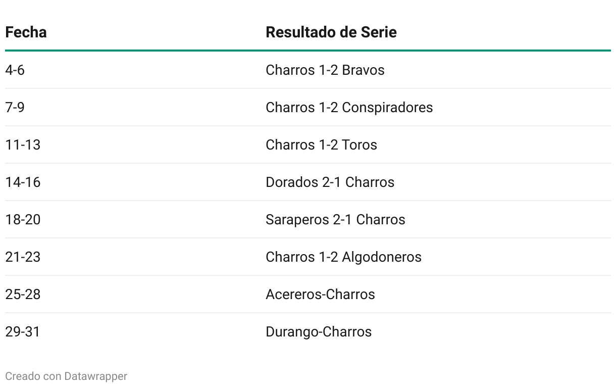This screenshot has width=616, height=388.
Task: Click the Resultado de Serie header
Action: 331,32
